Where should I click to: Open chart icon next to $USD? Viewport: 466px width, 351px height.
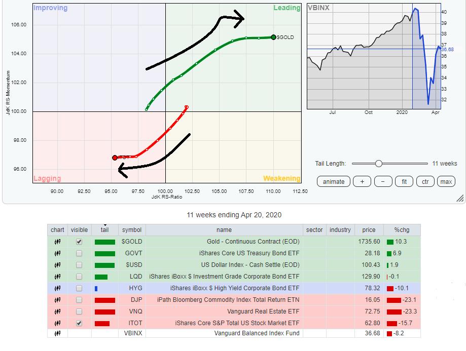pos(57,265)
